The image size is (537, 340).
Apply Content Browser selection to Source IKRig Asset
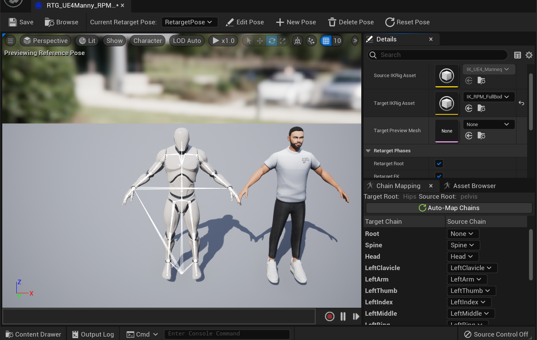pos(469,81)
